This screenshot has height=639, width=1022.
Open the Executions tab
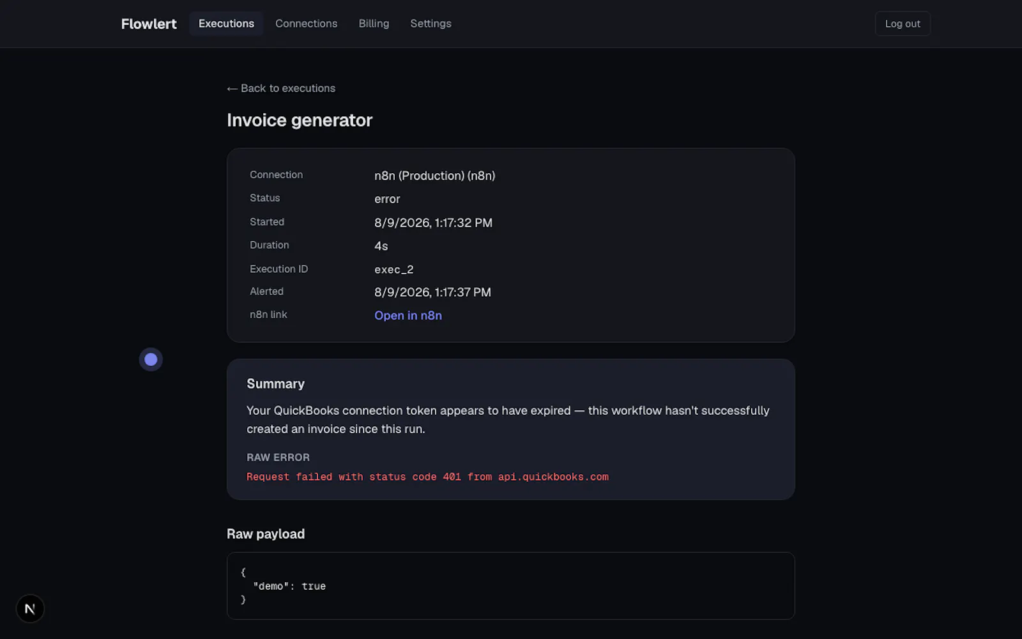[226, 24]
